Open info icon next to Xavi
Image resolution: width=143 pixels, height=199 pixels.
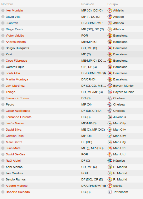tap(3, 54)
